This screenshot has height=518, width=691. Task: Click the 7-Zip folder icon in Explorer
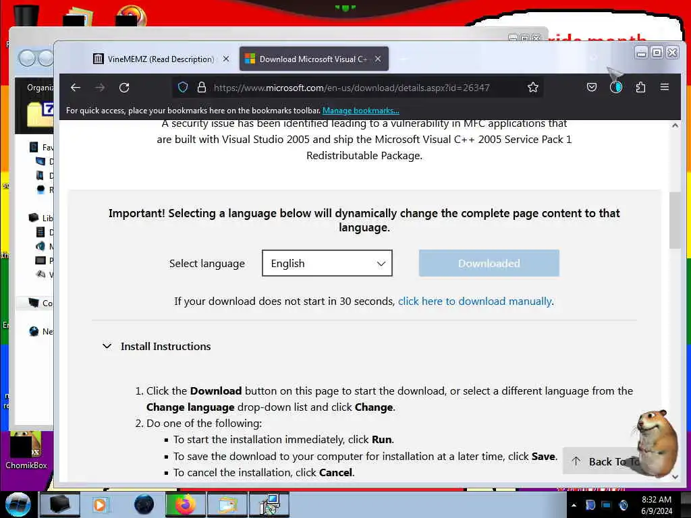point(40,114)
